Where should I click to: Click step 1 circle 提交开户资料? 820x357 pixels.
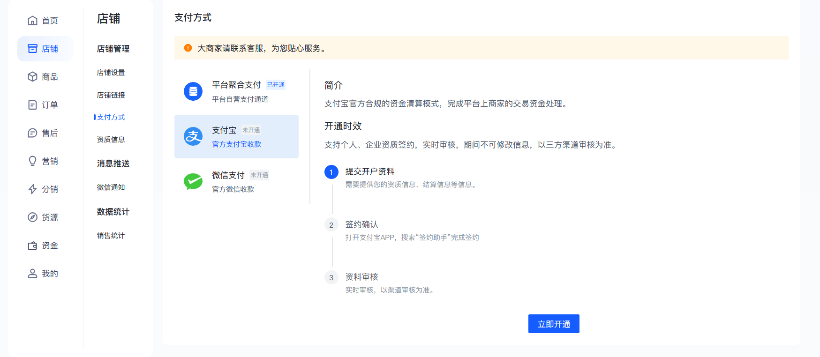click(x=331, y=172)
